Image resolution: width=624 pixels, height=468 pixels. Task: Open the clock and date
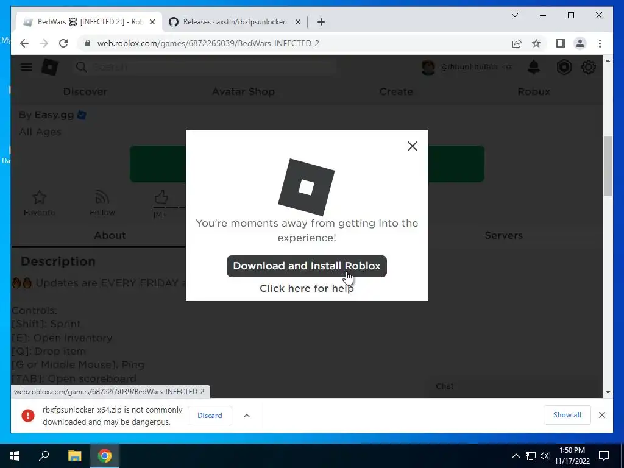coord(572,456)
